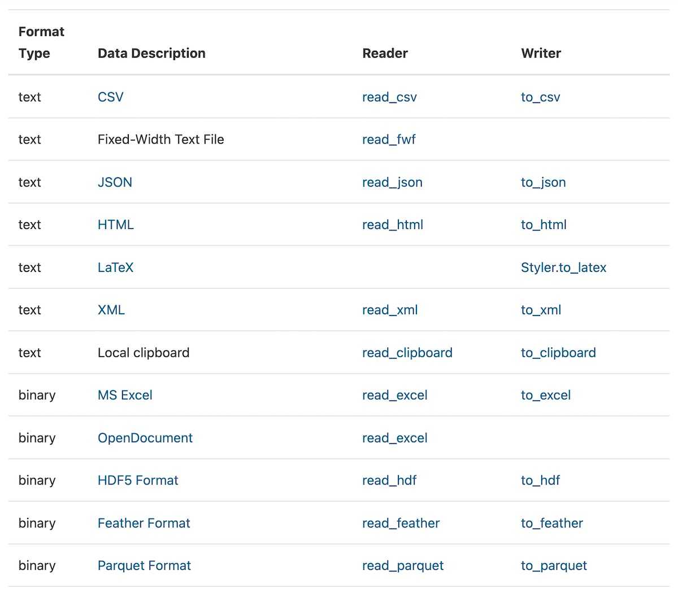Click the to_parquet writer link
Viewport: 678px width, 597px height.
point(554,565)
